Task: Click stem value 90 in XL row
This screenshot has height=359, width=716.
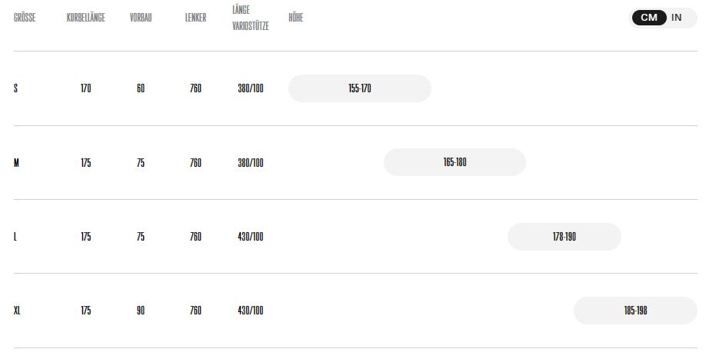Action: point(141,311)
